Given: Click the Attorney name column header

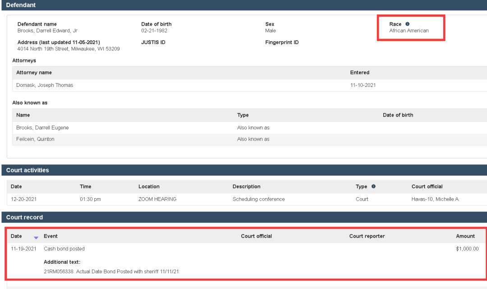Looking at the screenshot, I should (x=34, y=72).
